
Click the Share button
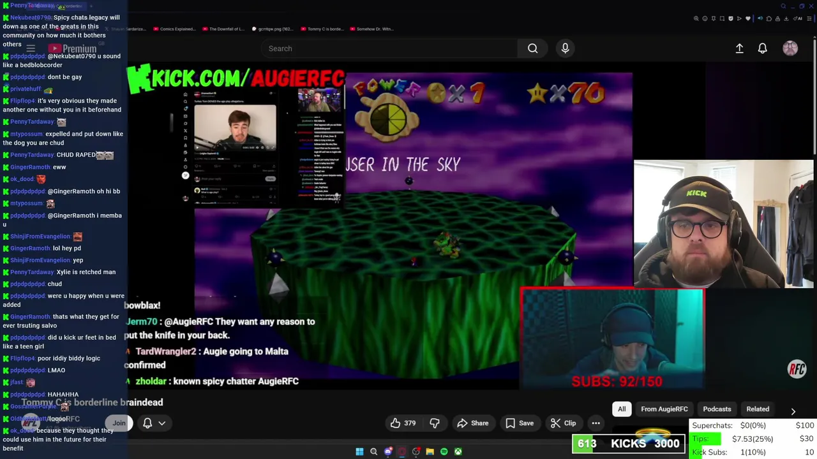pos(473,423)
